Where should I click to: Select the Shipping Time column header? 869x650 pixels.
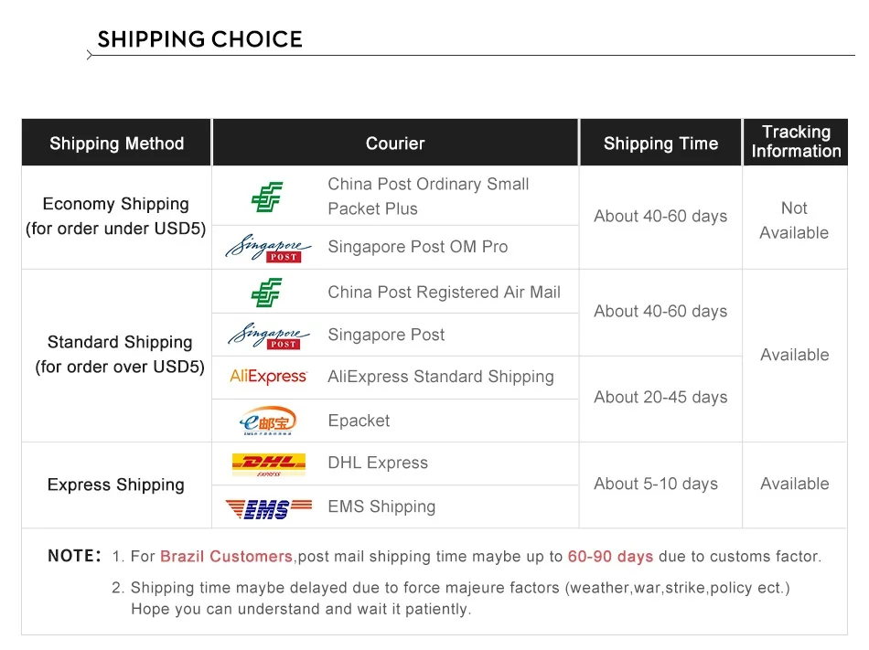click(660, 143)
